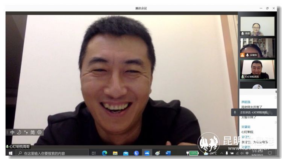Open the Paint app in taskbar
Screen dimensions: 282x159
(x=158, y=153)
